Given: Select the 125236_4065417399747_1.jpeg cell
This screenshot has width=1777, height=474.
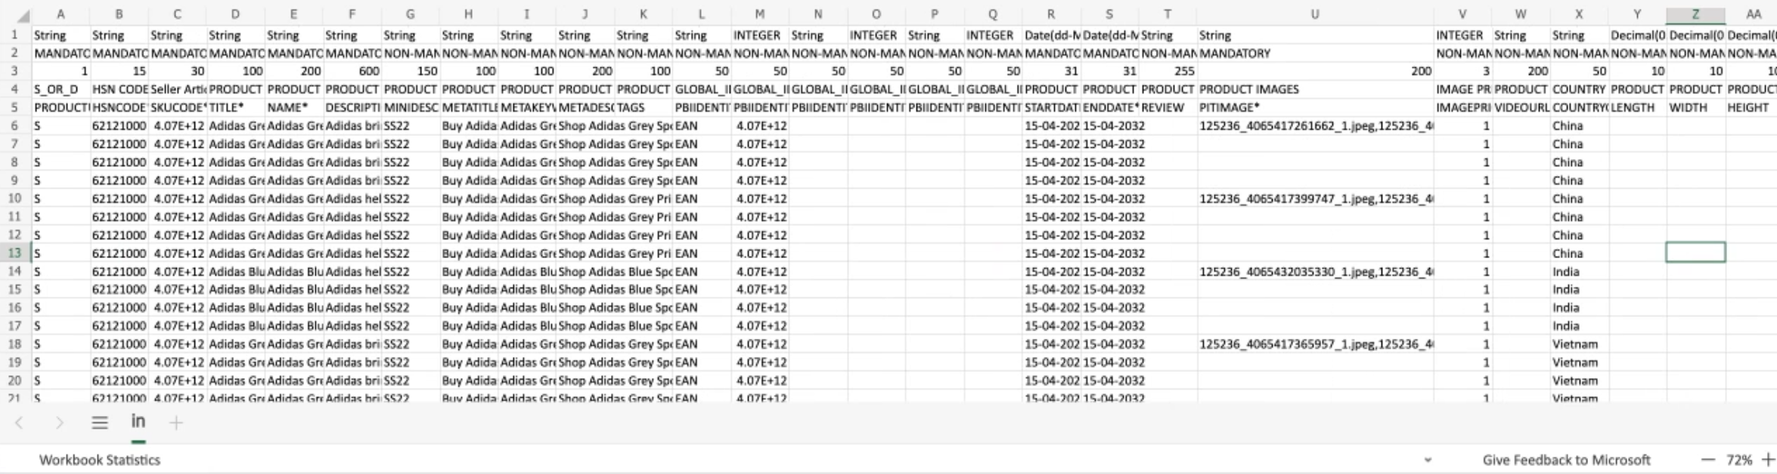Looking at the screenshot, I should pyautogui.click(x=1316, y=199).
